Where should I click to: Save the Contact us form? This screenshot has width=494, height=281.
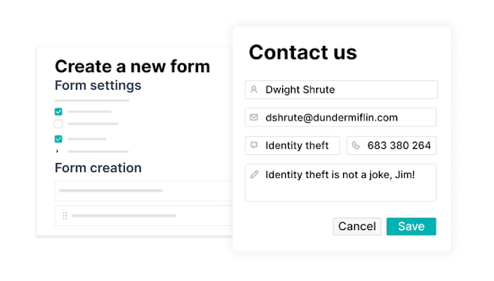411,226
